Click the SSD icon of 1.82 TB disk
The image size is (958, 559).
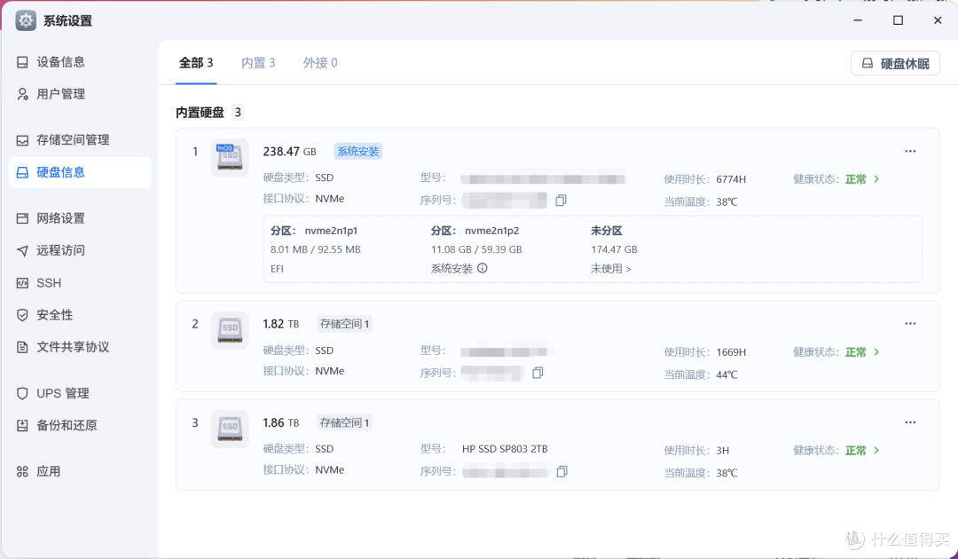point(230,330)
